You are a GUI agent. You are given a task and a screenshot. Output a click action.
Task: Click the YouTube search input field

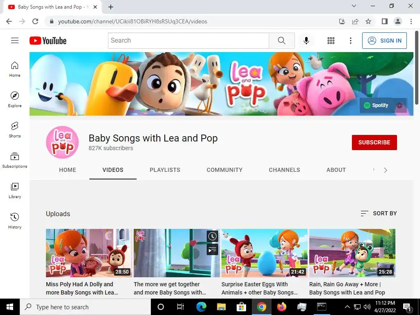[189, 41]
